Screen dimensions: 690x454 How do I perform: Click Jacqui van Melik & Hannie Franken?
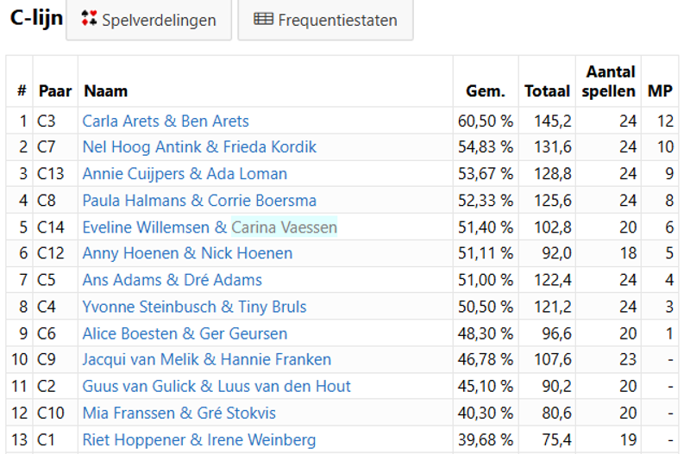(x=206, y=359)
